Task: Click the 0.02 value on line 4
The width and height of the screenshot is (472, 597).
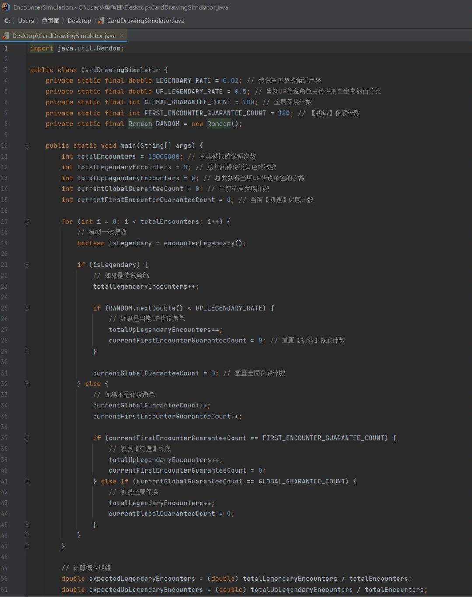Action: click(x=231, y=80)
